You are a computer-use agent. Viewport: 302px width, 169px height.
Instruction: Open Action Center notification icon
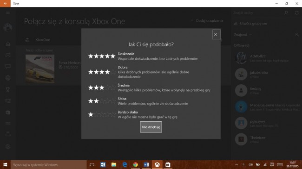(272, 164)
